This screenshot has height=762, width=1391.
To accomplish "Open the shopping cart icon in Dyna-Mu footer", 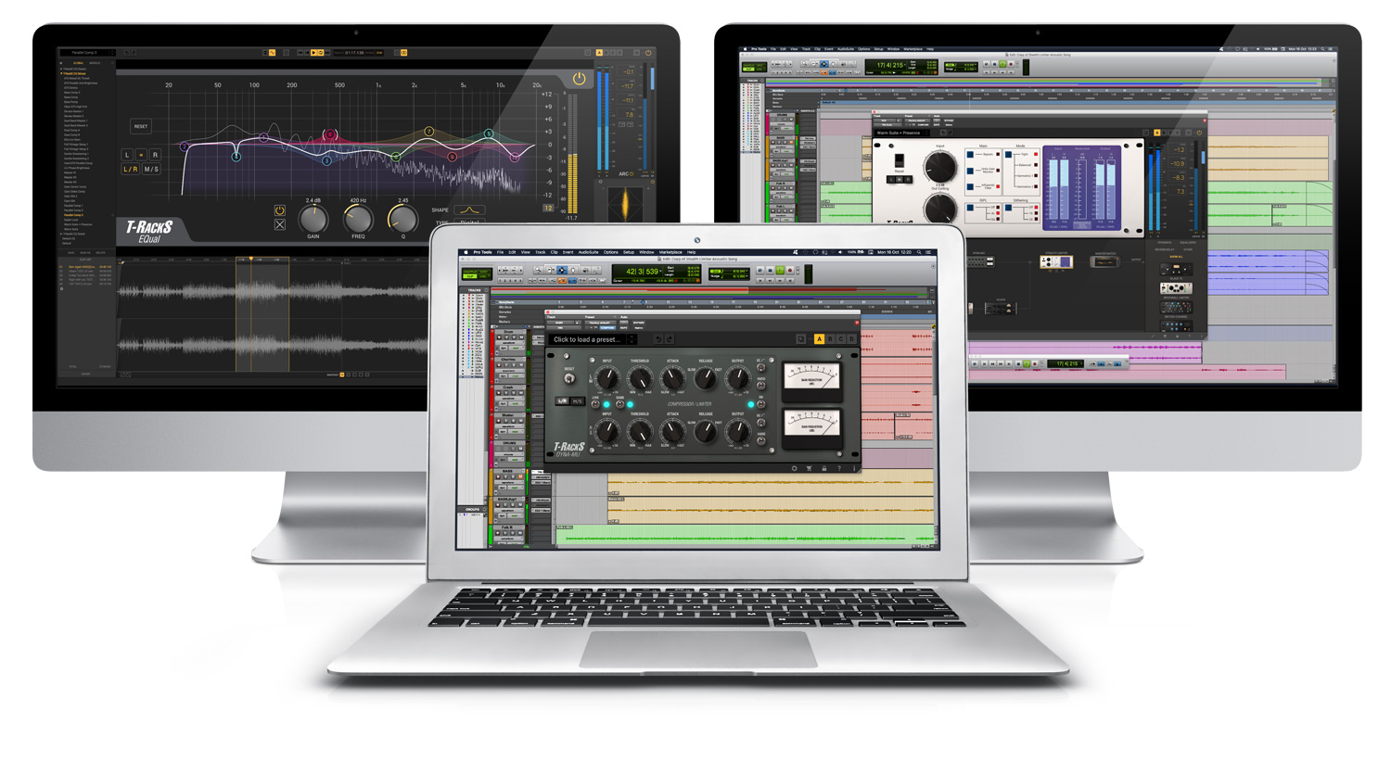I will (x=809, y=468).
